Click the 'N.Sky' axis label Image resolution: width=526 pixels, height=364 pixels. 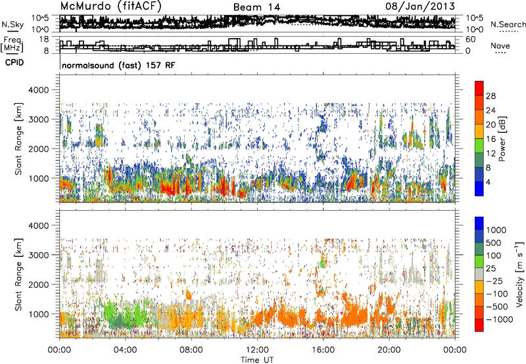[x=12, y=24]
